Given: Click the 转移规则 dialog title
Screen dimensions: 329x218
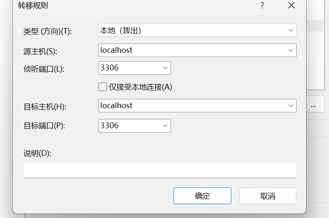Looking at the screenshot, I should click(x=33, y=5).
